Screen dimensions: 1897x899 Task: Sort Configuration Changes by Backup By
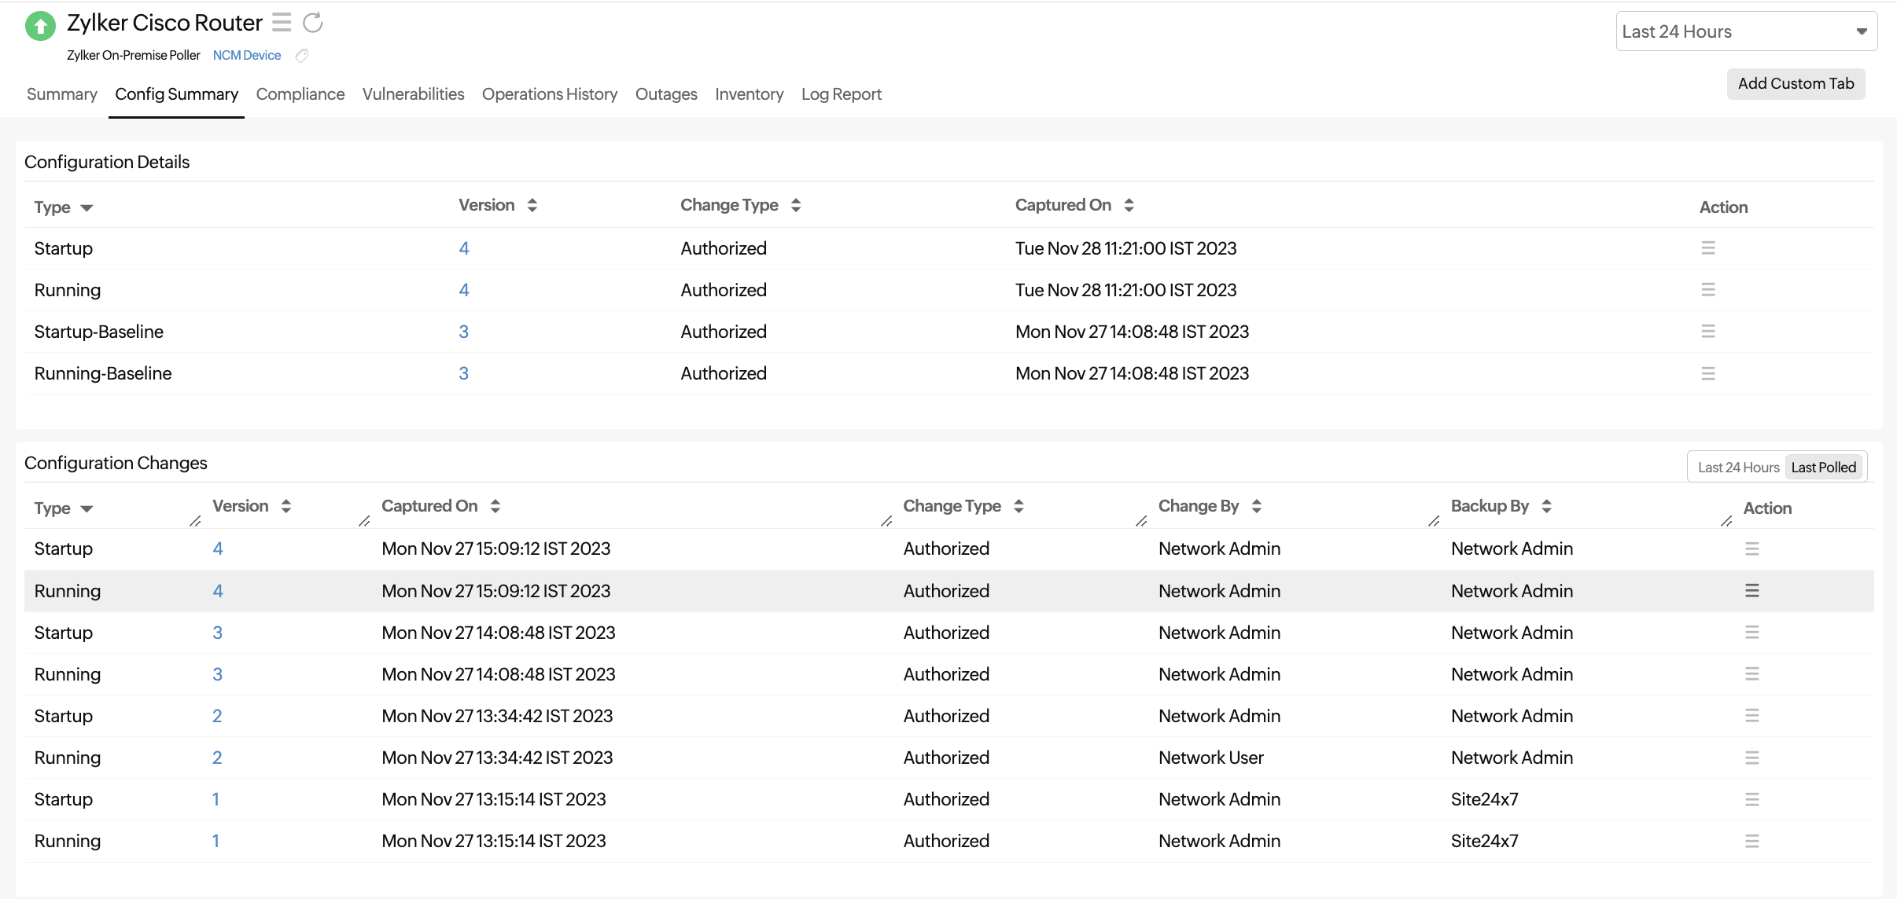tap(1547, 506)
